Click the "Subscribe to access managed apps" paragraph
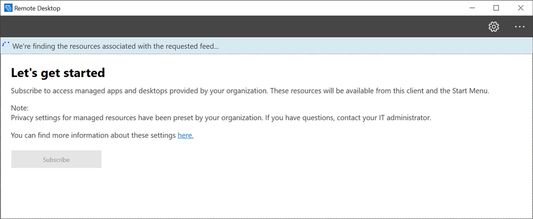Screen dimensions: 533x219 click(250, 91)
